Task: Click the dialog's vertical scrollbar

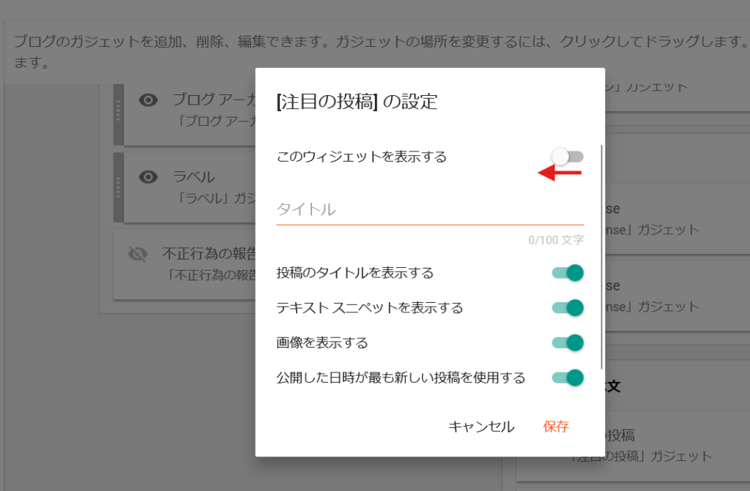Action: point(601,257)
